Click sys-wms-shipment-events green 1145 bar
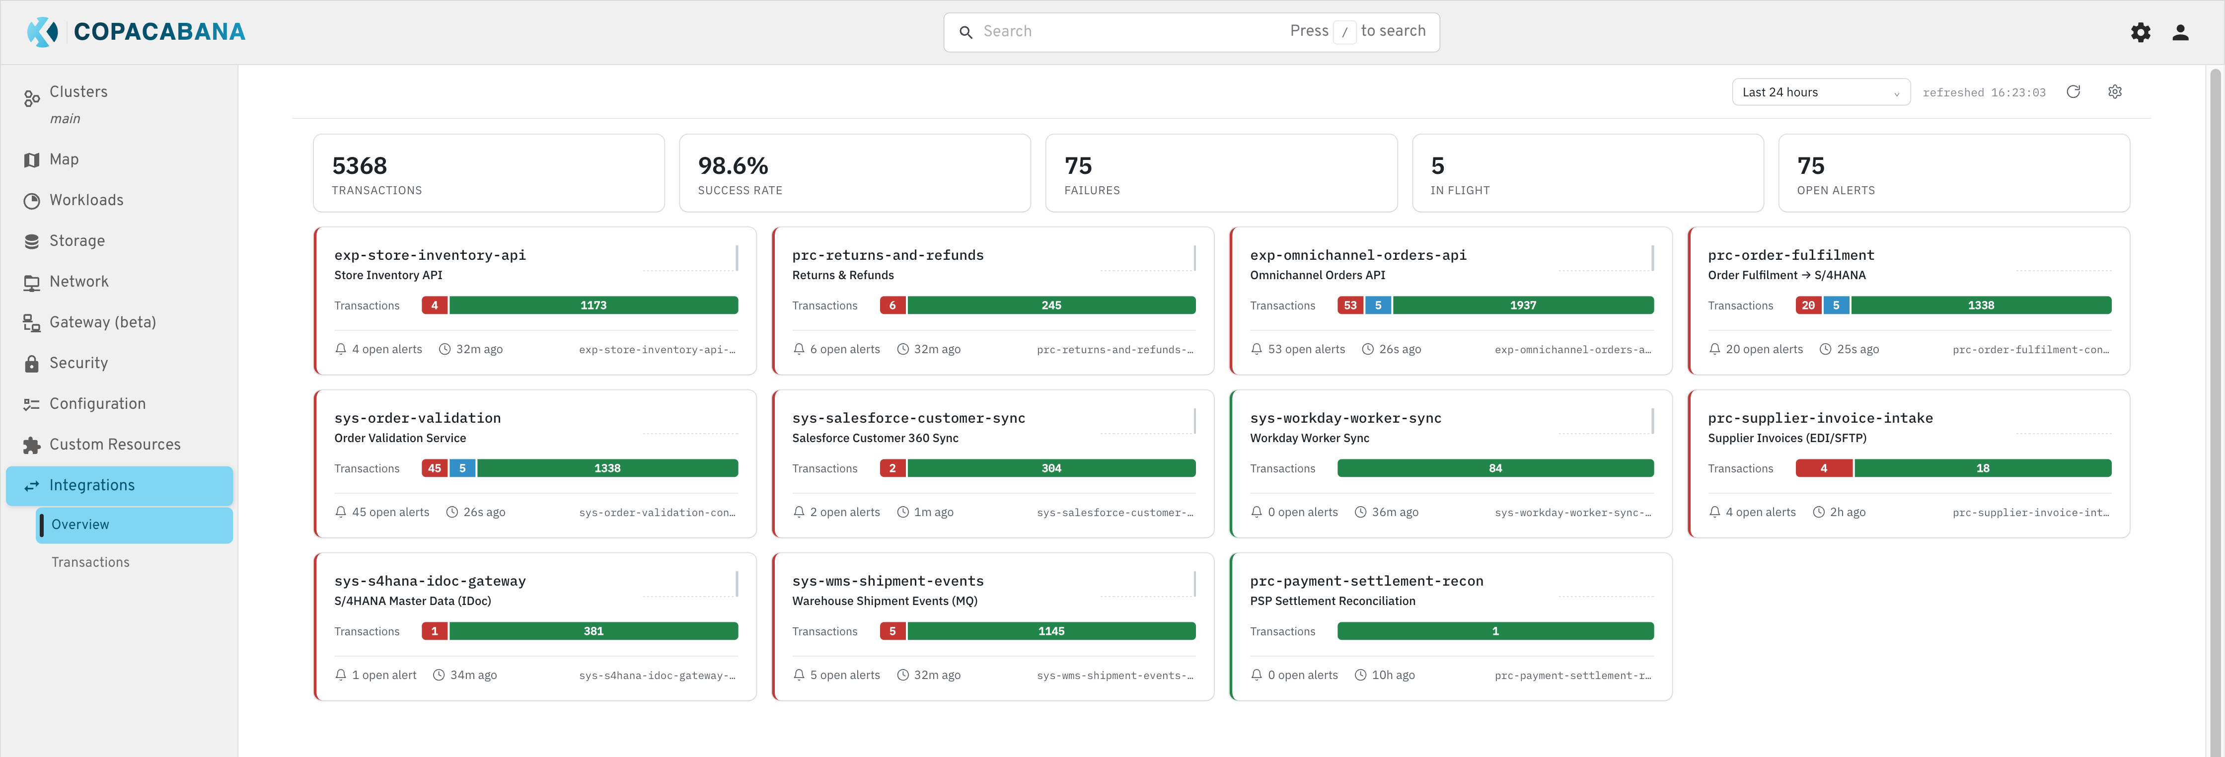2225x757 pixels. coord(1051,632)
